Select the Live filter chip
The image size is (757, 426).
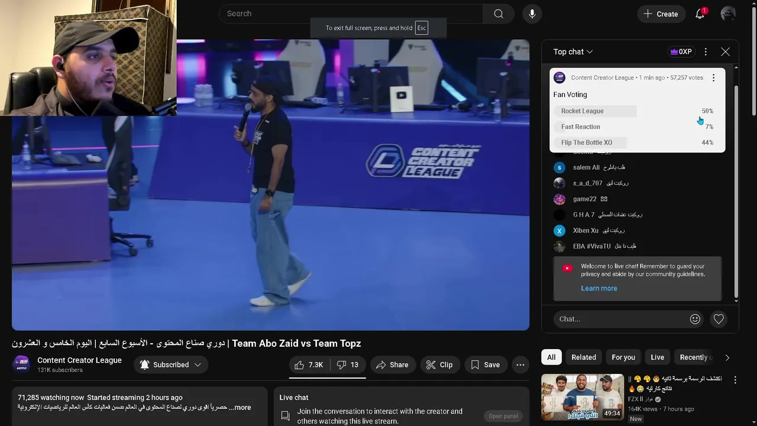[x=658, y=357]
